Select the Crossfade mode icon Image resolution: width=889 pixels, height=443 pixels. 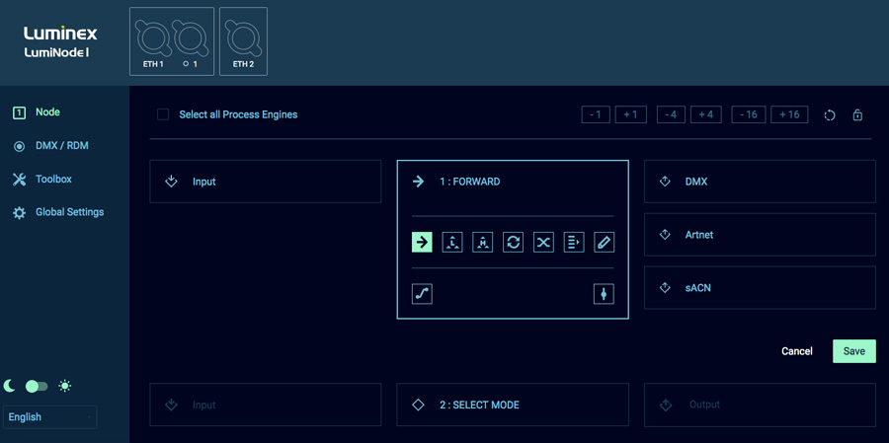pyautogui.click(x=543, y=242)
